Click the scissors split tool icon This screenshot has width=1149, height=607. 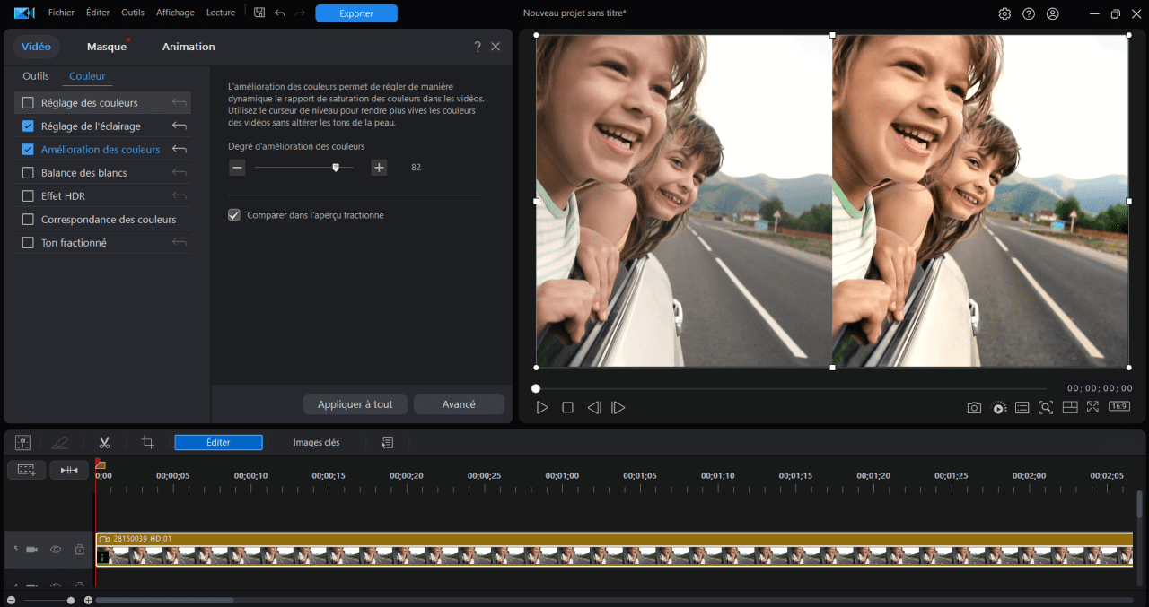104,442
